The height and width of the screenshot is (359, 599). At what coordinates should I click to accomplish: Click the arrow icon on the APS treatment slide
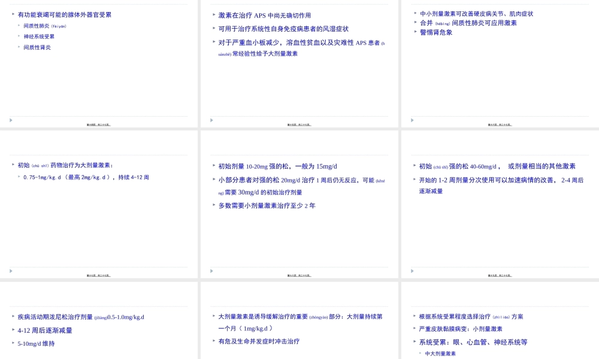point(211,120)
